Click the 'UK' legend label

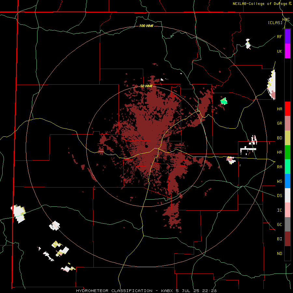coord(279,51)
